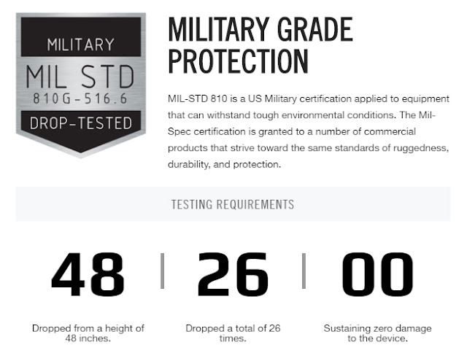
Task: Click the DROP-TESTED banner on the badge
Action: click(81, 123)
